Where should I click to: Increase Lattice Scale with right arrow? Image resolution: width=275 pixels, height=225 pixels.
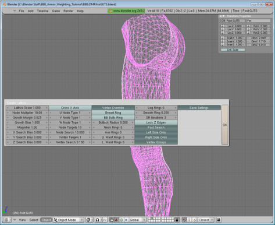tap(47, 108)
